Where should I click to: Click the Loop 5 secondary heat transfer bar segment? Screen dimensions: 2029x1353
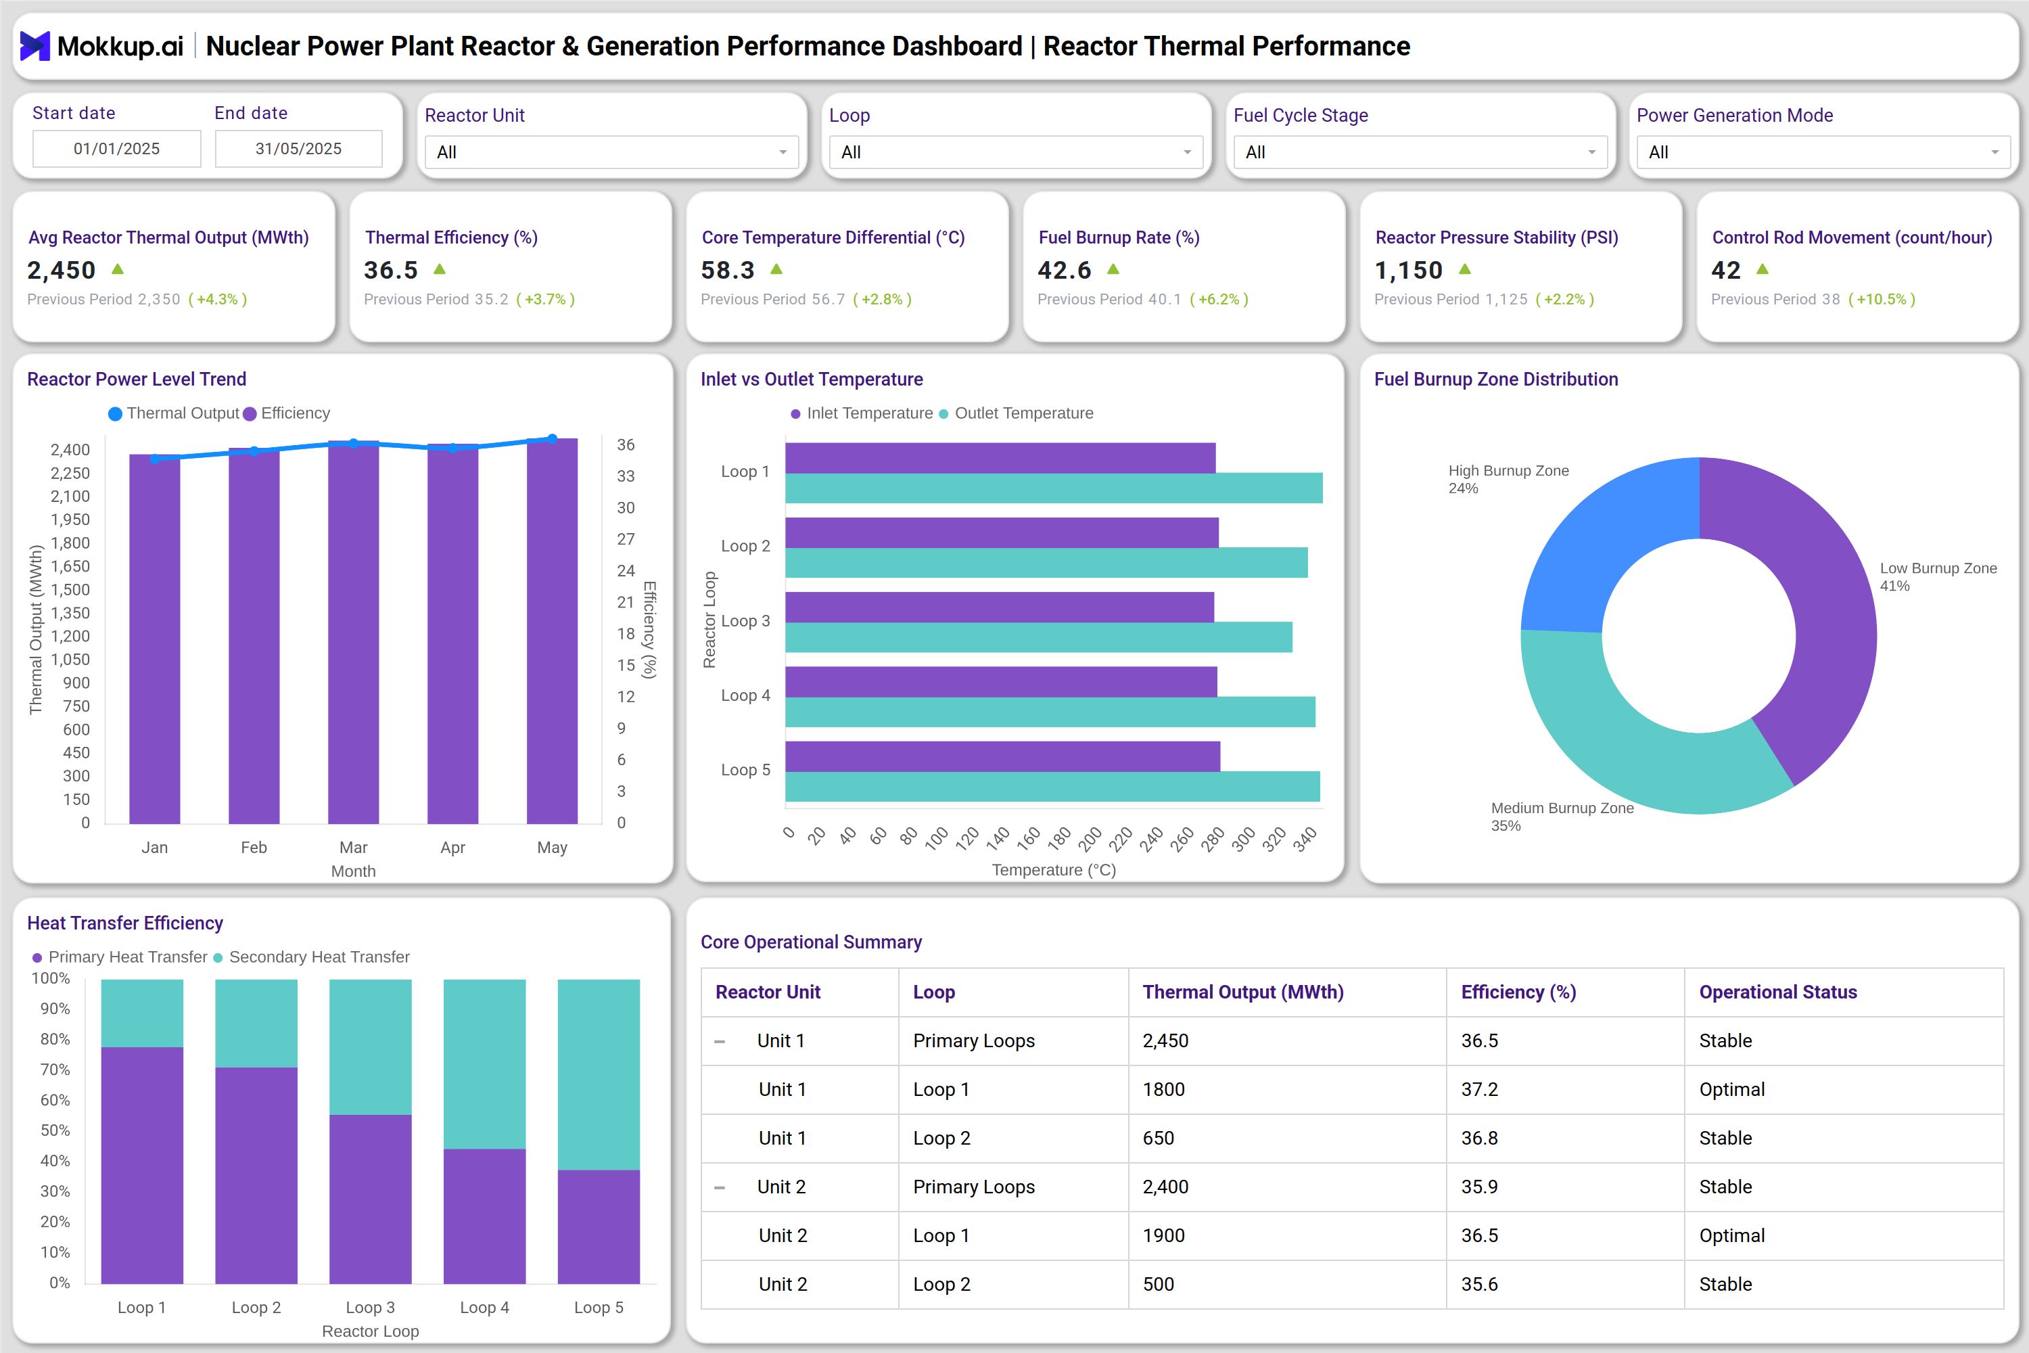click(599, 1074)
